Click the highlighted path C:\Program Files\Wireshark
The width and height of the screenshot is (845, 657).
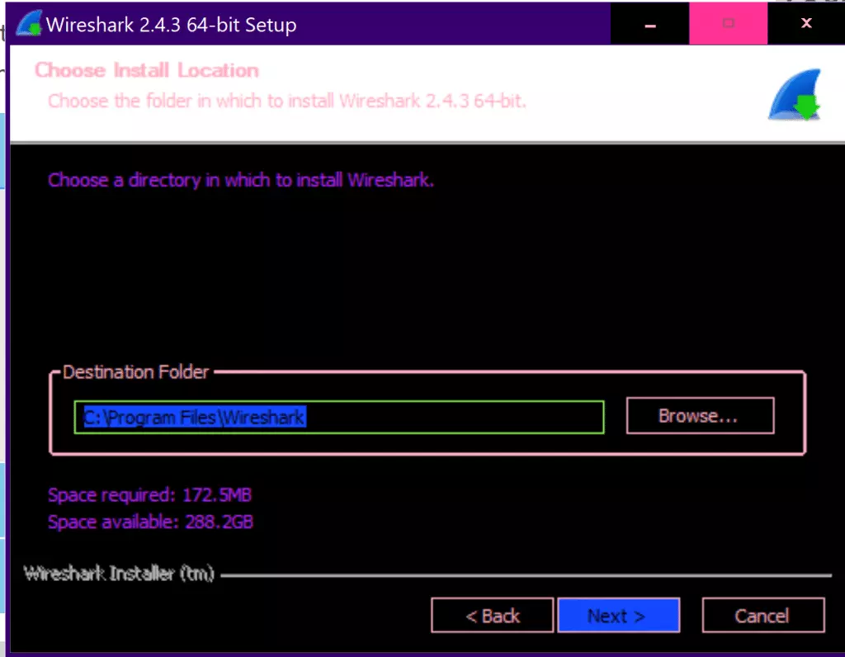click(191, 417)
